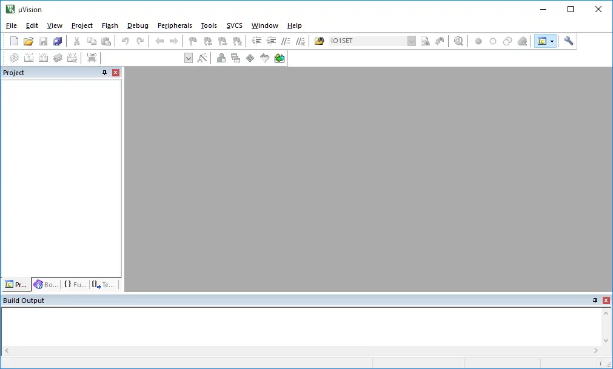The height and width of the screenshot is (369, 613).
Task: Click the Cut scissors icon
Action: (x=76, y=41)
